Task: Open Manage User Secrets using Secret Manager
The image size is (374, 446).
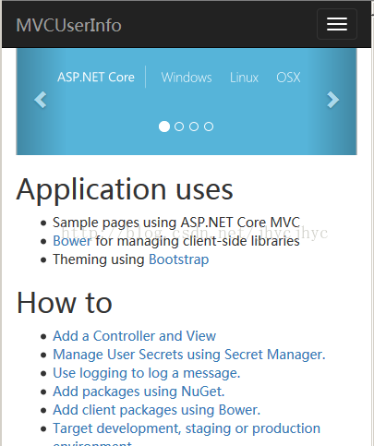Action: pos(189,355)
